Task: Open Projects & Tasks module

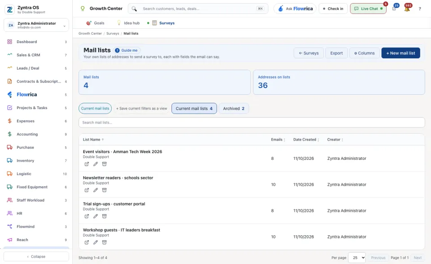Action: click(36, 108)
